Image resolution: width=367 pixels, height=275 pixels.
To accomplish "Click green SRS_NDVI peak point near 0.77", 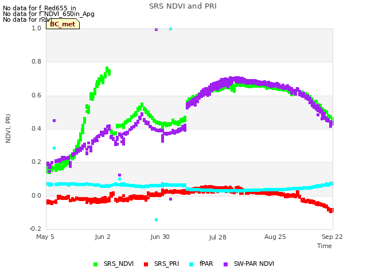I will point(107,69).
